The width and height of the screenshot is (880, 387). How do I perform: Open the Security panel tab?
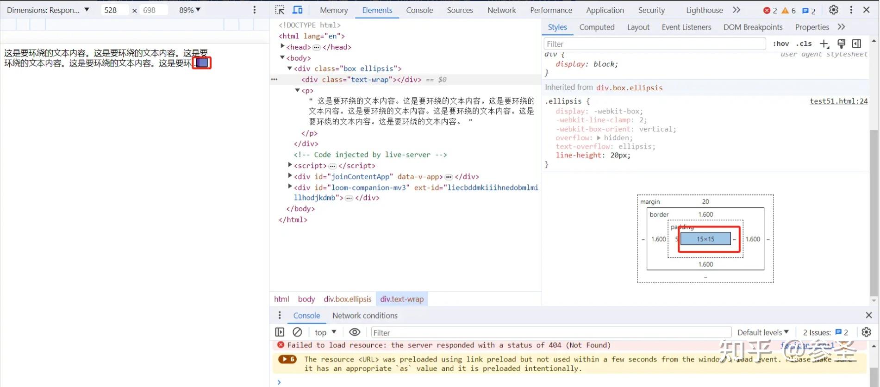(651, 10)
